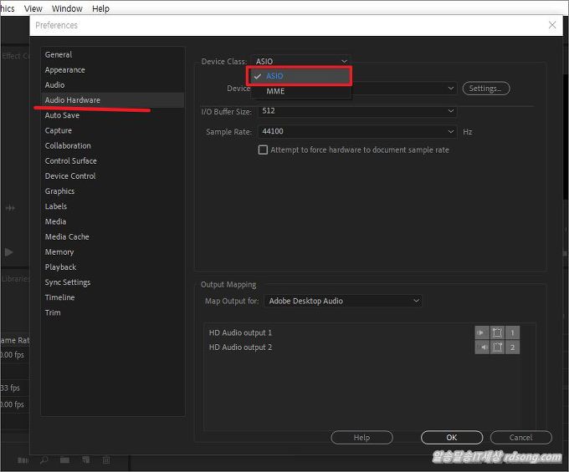Discard changes with the Cancel button
Image resolution: width=569 pixels, height=472 pixels.
(x=520, y=438)
